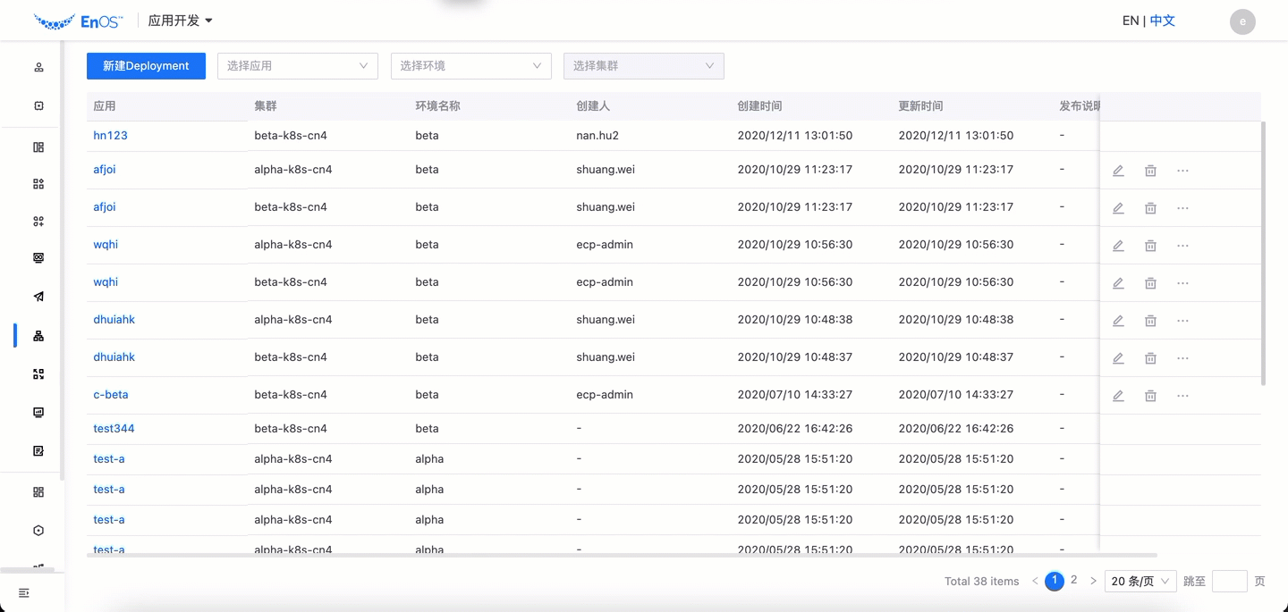
Task: Click trash icon for afjoi beta-k8s-cn4 row
Action: click(1150, 208)
